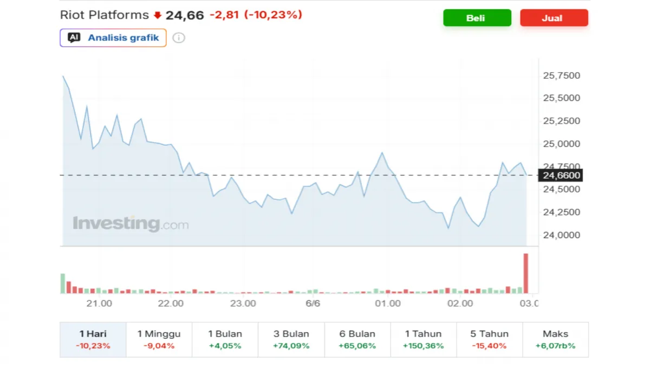Open the AI Analisis grafik button

[113, 37]
